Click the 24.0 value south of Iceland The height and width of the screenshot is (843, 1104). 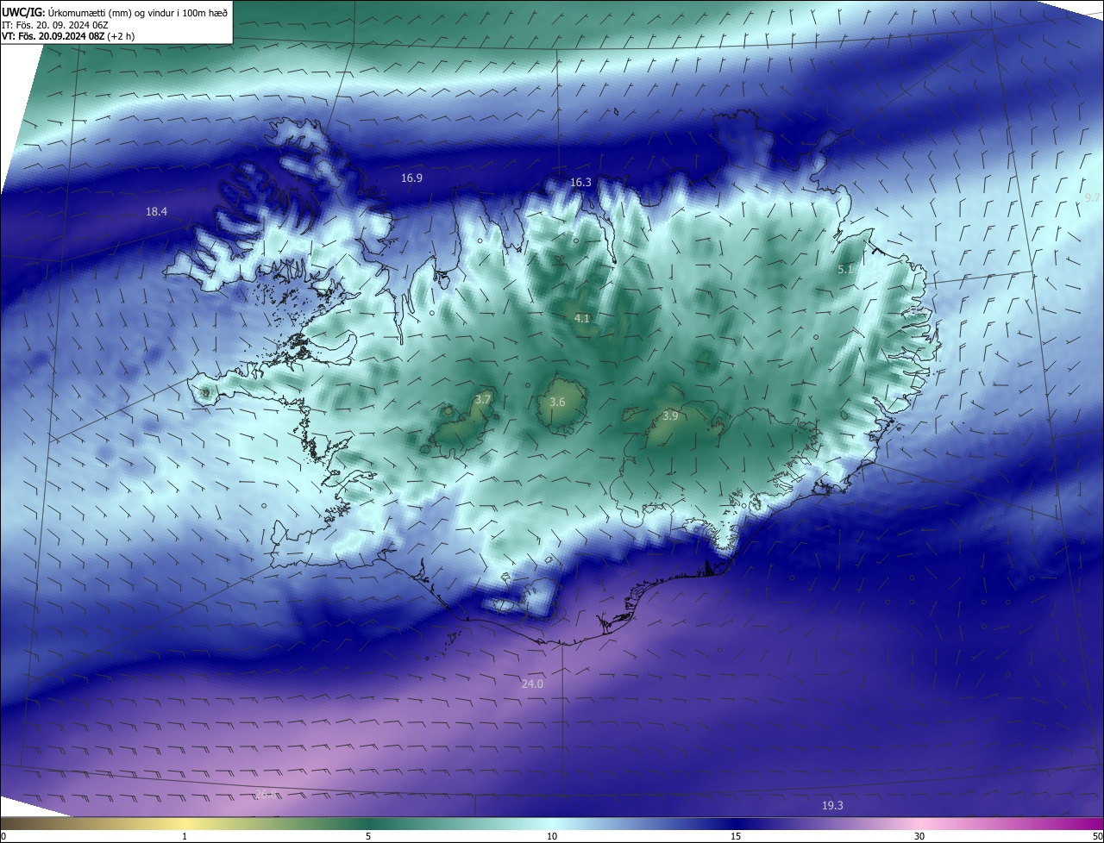coord(532,684)
